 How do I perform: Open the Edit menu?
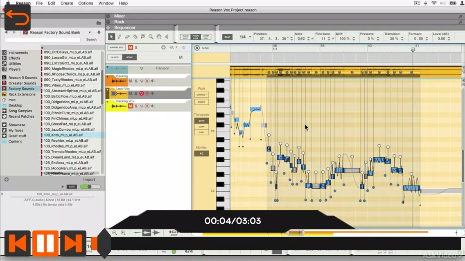(52, 3)
